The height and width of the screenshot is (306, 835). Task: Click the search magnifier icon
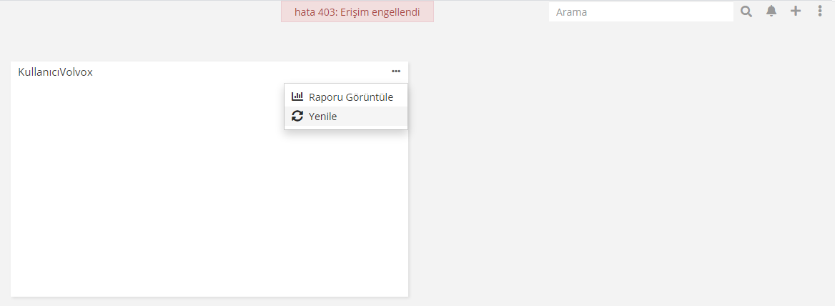[x=746, y=11]
